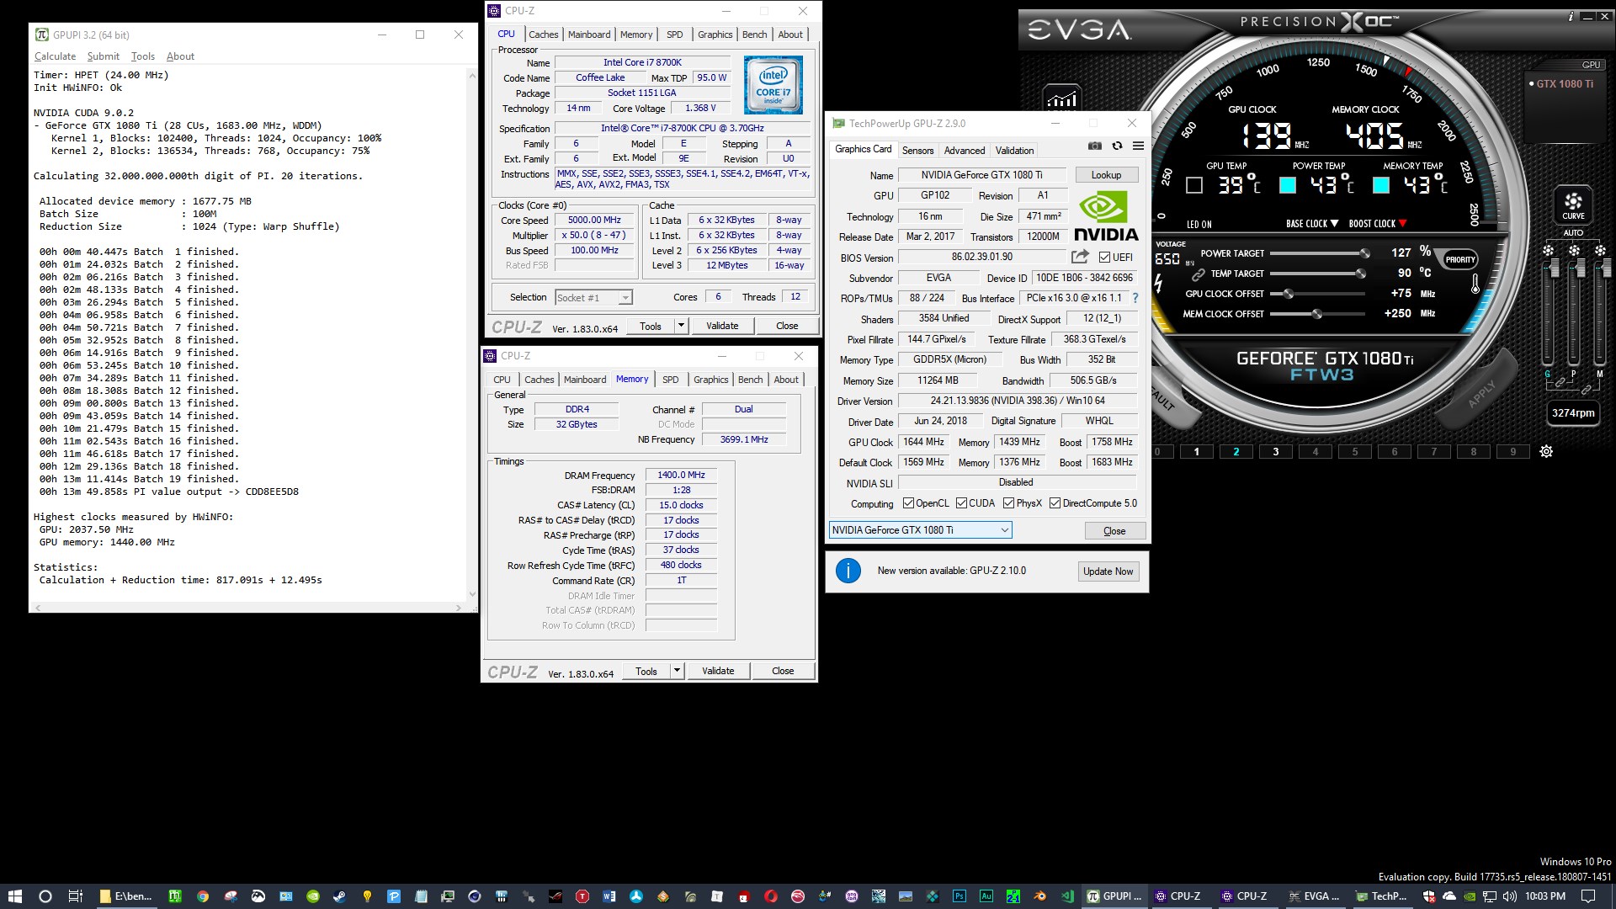Click Validate in lower CPU-Z window
Viewport: 1616px width, 909px height.
[x=718, y=671]
